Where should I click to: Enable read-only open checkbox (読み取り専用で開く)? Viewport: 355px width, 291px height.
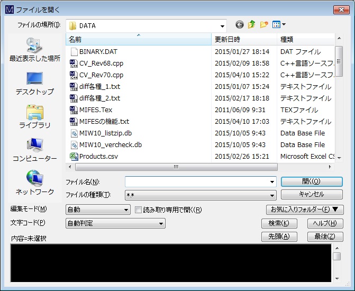click(139, 210)
